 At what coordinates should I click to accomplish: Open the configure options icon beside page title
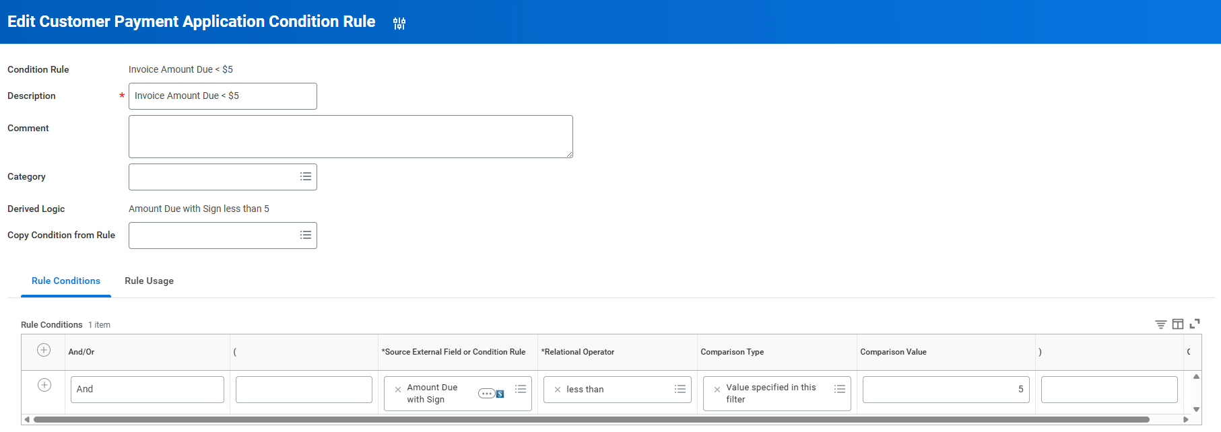tap(399, 24)
